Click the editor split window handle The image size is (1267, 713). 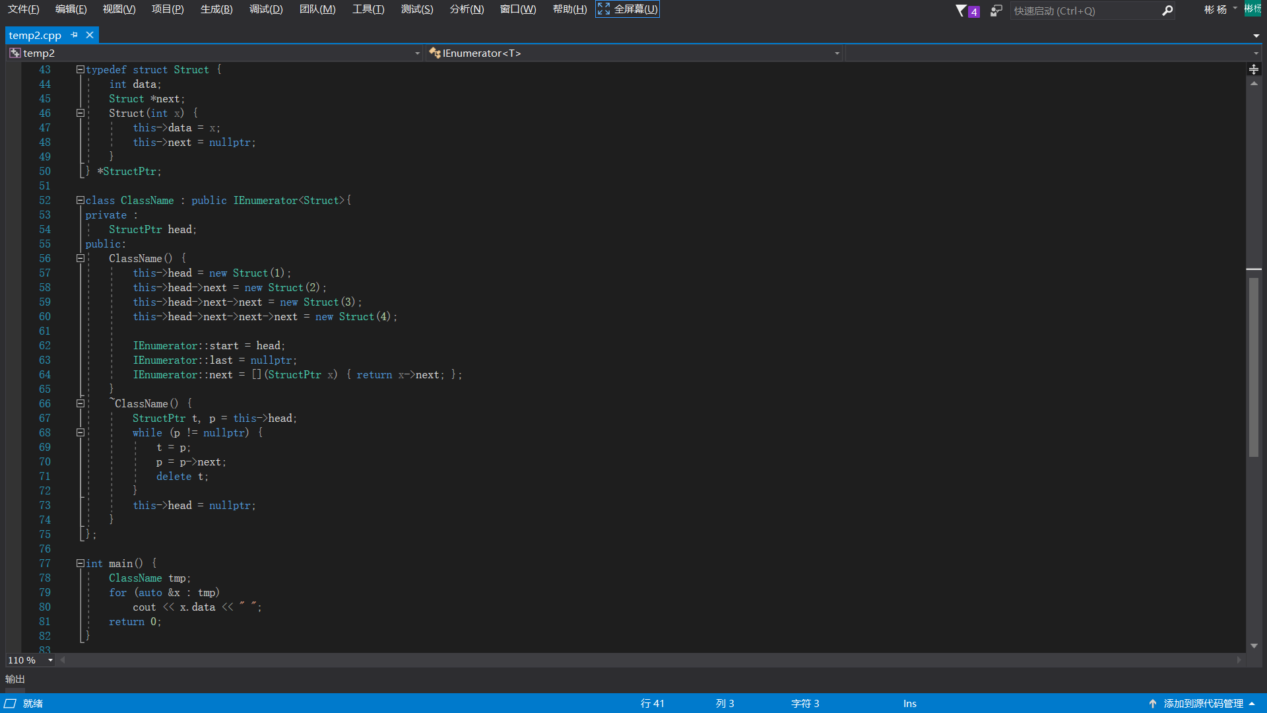(1254, 69)
